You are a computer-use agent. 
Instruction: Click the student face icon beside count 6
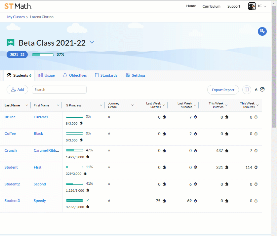pyautogui.click(x=262, y=89)
